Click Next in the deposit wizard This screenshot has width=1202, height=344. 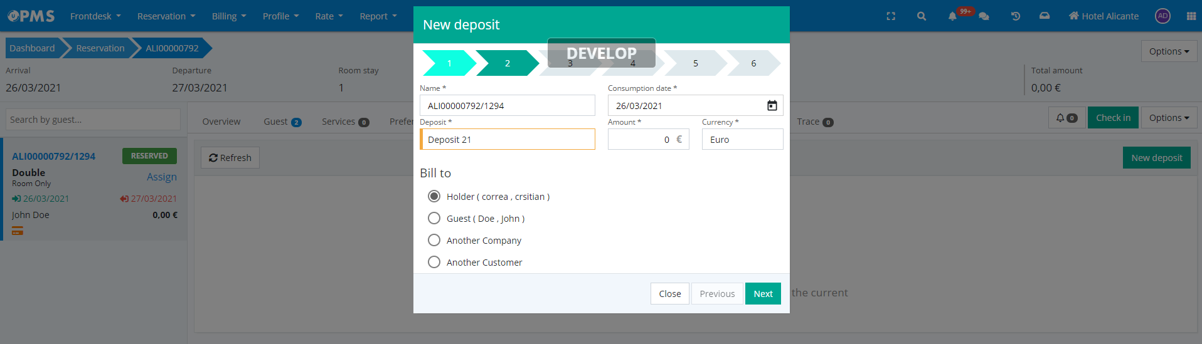(x=763, y=294)
